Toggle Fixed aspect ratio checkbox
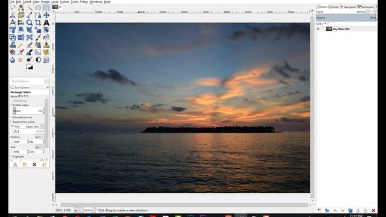386x217 pixels. [x=11, y=127]
